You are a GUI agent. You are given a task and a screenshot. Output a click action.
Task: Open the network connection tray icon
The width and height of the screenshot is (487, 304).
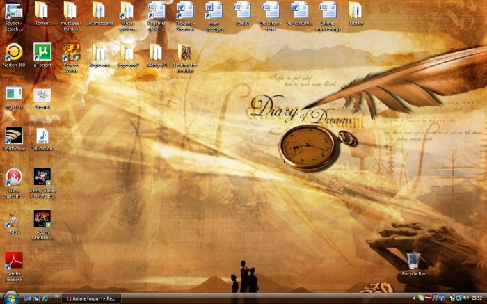(459, 298)
